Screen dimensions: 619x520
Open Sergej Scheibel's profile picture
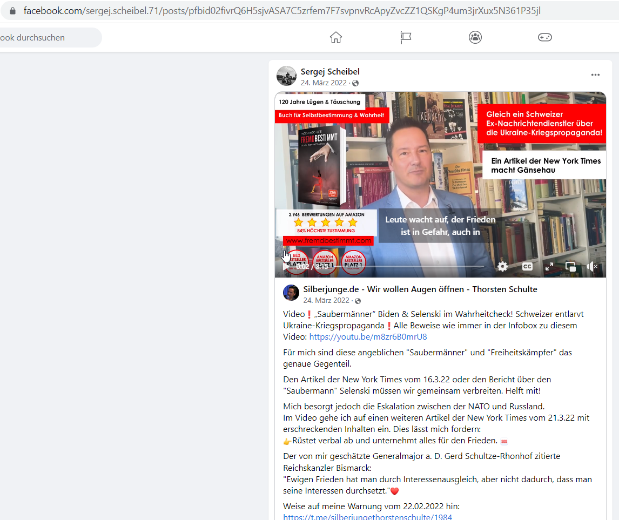point(286,76)
